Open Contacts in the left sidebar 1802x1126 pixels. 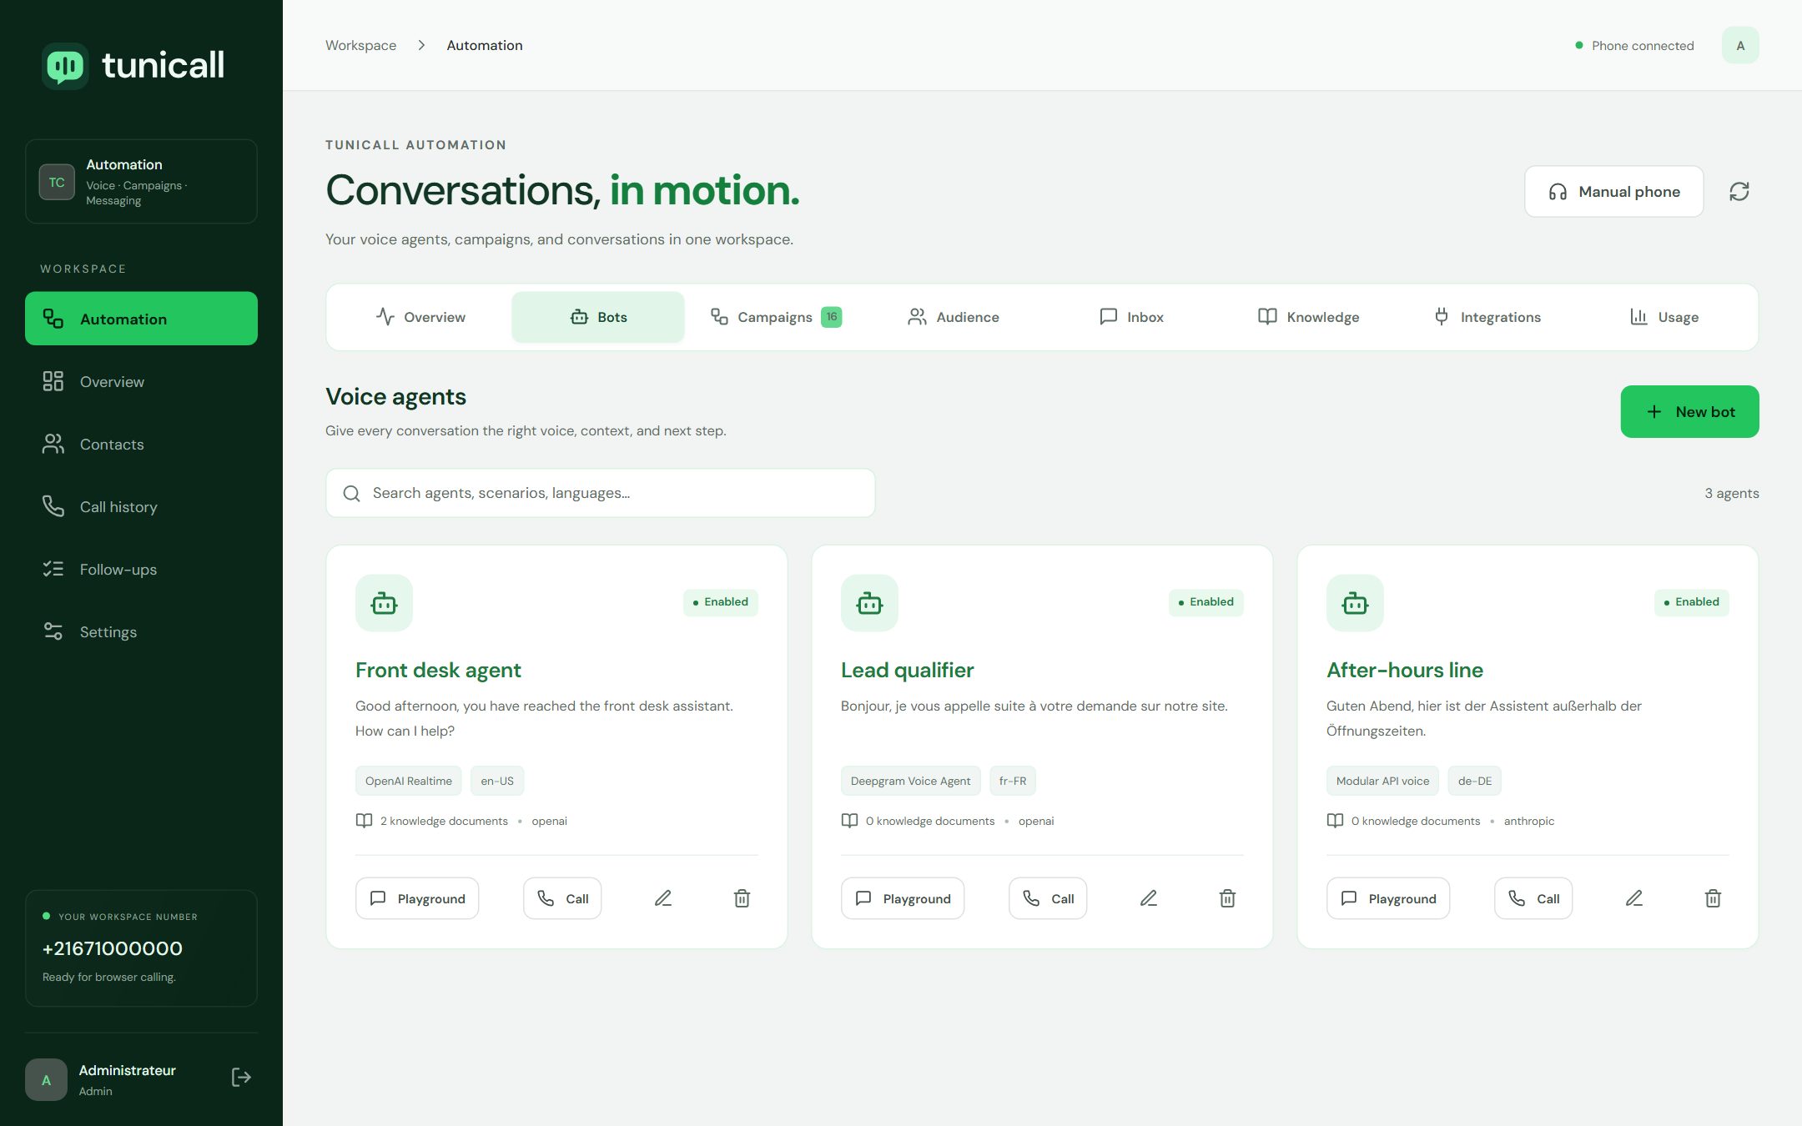click(141, 444)
